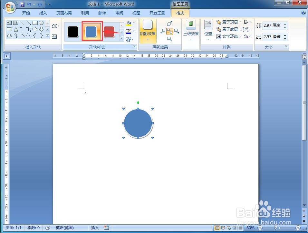308x233 pixels.
Task: Open the Rotate dropdown
Action: pyautogui.click(x=247, y=36)
